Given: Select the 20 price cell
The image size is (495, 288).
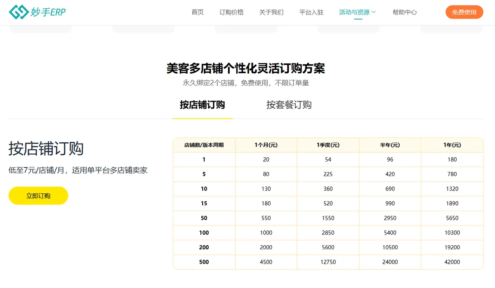Looking at the screenshot, I should tap(266, 160).
